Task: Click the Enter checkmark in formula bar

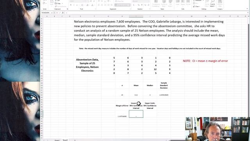Action: 60,13
